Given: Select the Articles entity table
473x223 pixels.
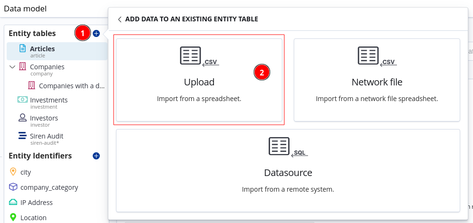Looking at the screenshot, I should (42, 49).
